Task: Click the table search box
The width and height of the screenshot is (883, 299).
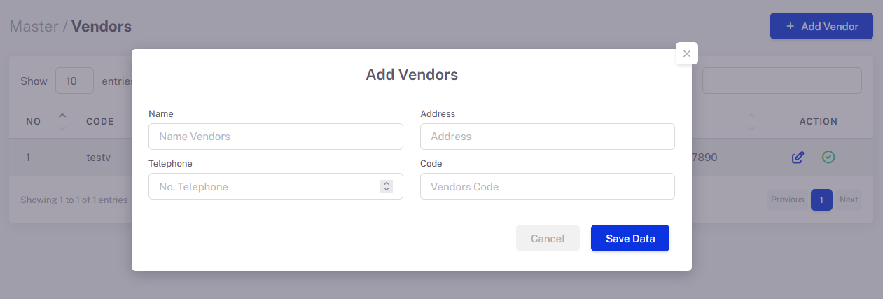Action: click(782, 81)
